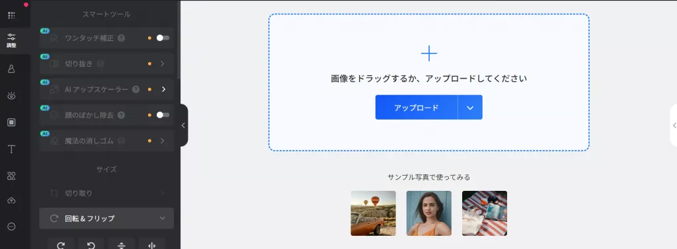Open the right side panel handle

point(674,125)
